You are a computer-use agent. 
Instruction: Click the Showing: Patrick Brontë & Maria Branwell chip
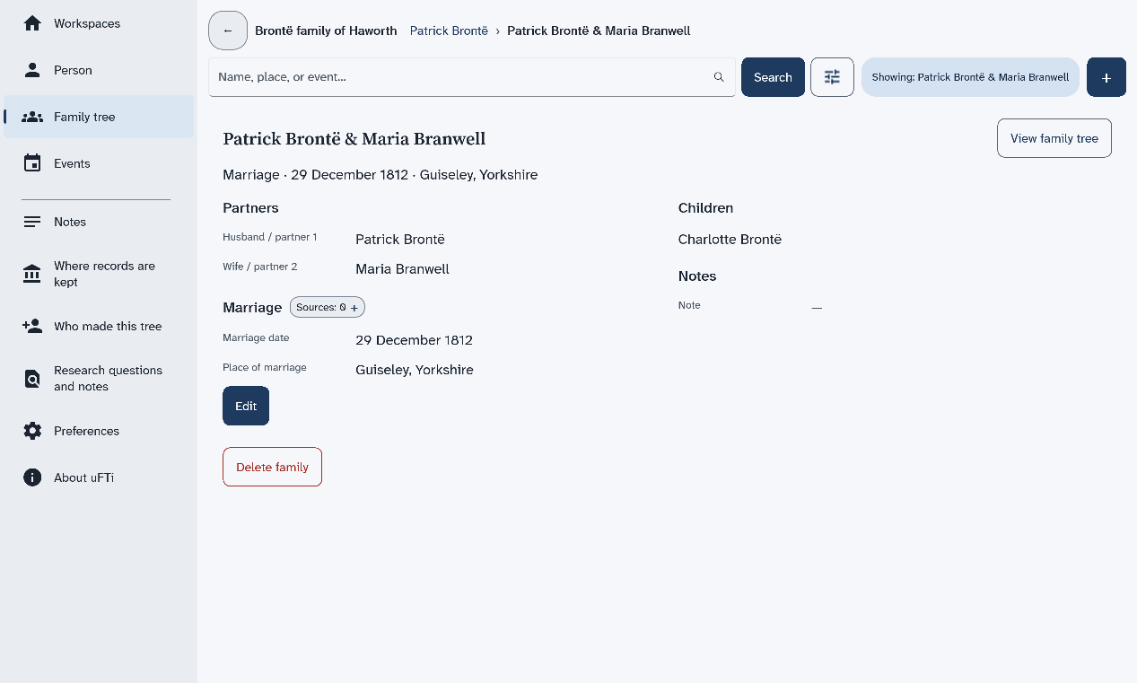tap(970, 77)
